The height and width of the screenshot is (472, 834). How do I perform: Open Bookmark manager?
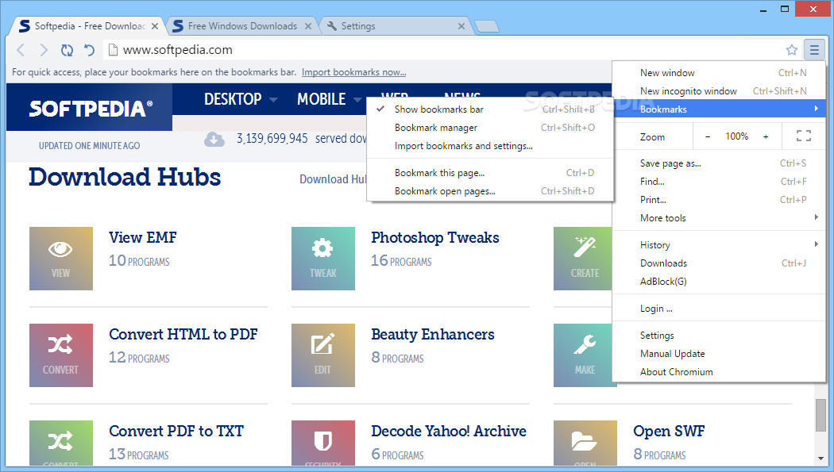(489, 128)
